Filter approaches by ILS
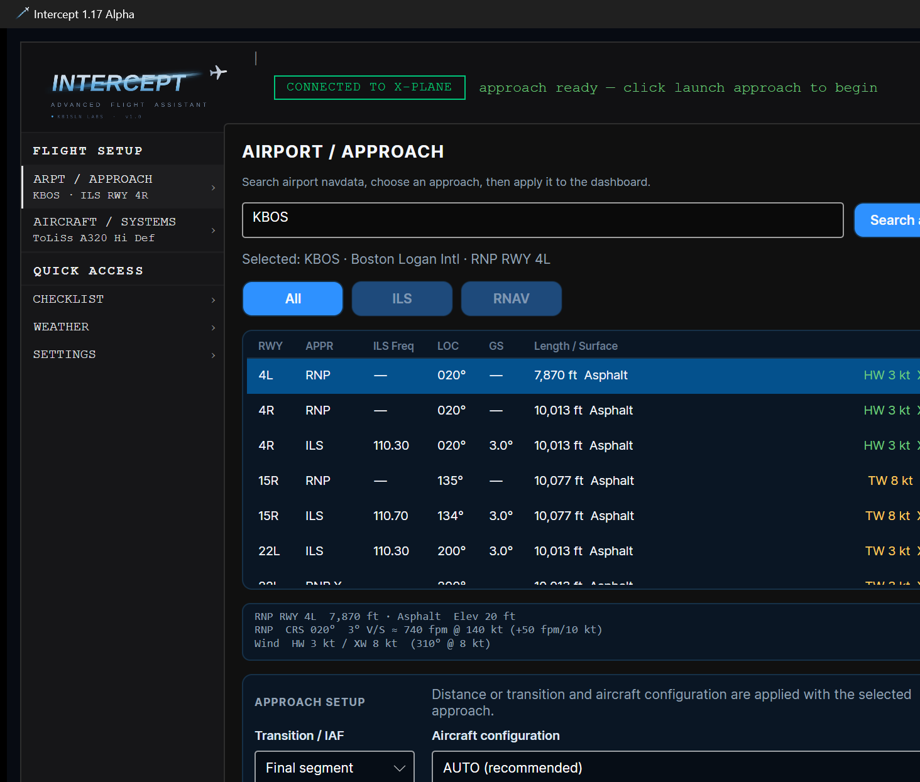The image size is (920, 782). (x=402, y=298)
